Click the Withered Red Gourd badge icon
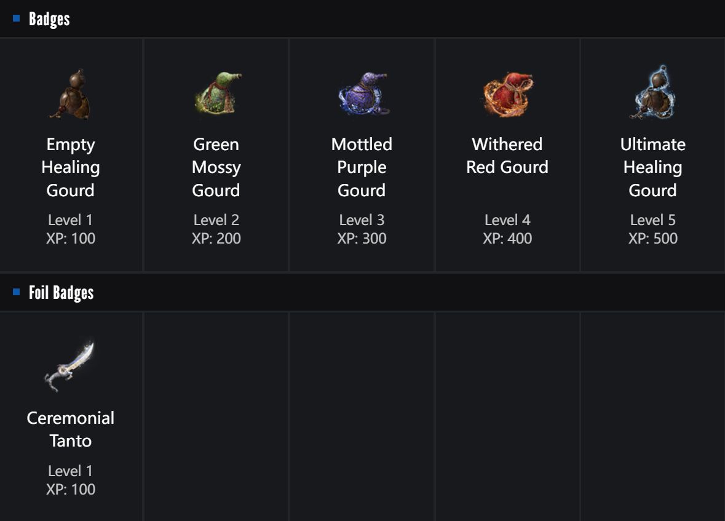Screen dimensions: 725x521 pyautogui.click(x=507, y=94)
